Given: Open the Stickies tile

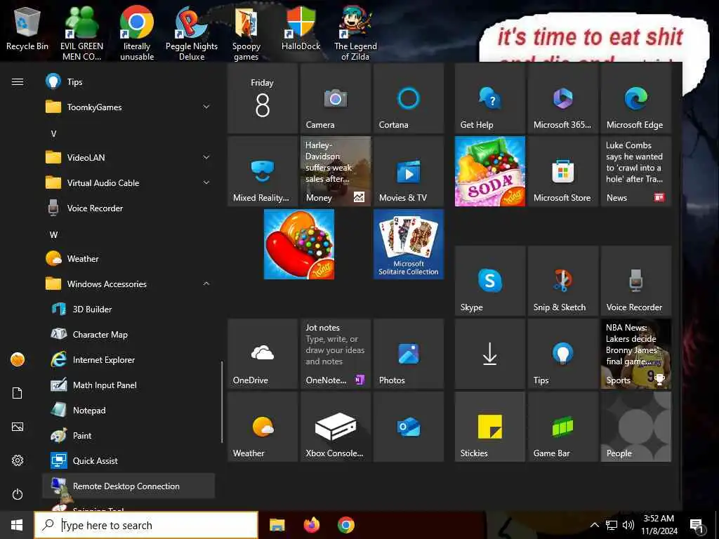Looking at the screenshot, I should 489,426.
